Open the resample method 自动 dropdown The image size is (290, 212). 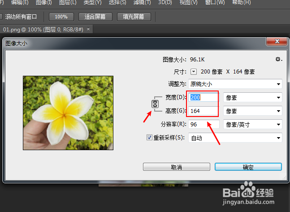tap(235, 138)
